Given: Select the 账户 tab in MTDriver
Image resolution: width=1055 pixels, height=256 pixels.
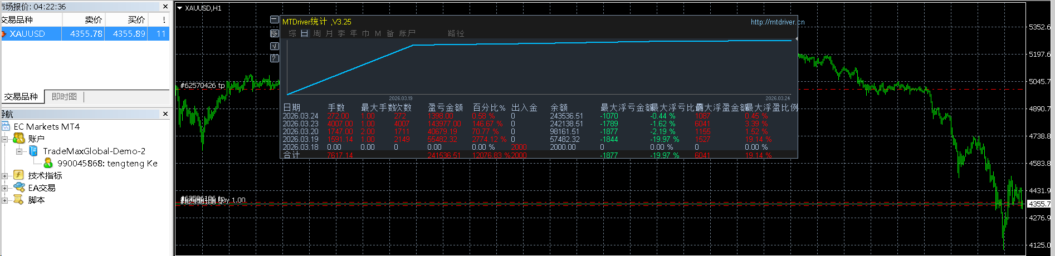Looking at the screenshot, I should pos(407,33).
